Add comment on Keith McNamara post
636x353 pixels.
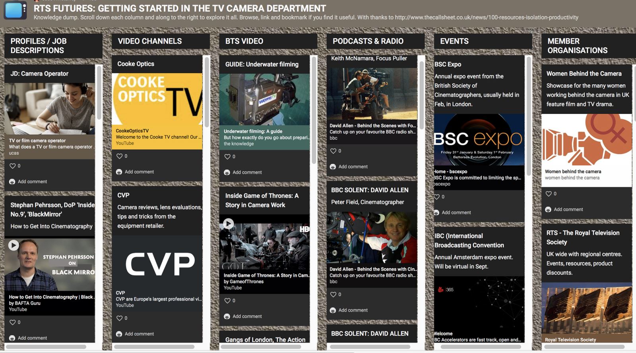pos(353,167)
